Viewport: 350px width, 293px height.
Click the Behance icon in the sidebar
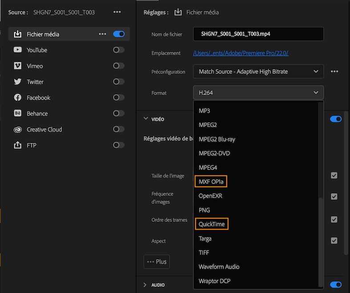coord(18,114)
